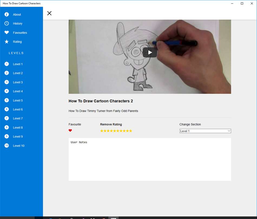Toggle the red Favourite heart

click(x=70, y=131)
